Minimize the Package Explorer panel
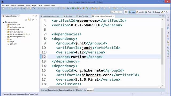The image size is (171, 96). click(x=33, y=16)
